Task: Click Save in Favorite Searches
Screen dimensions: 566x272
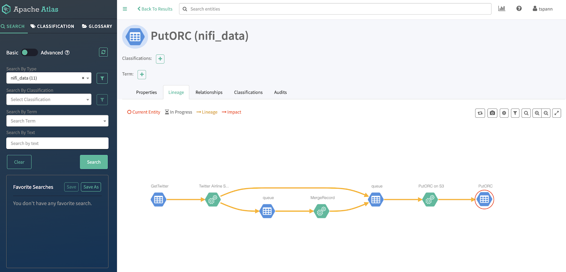Action: click(x=71, y=187)
